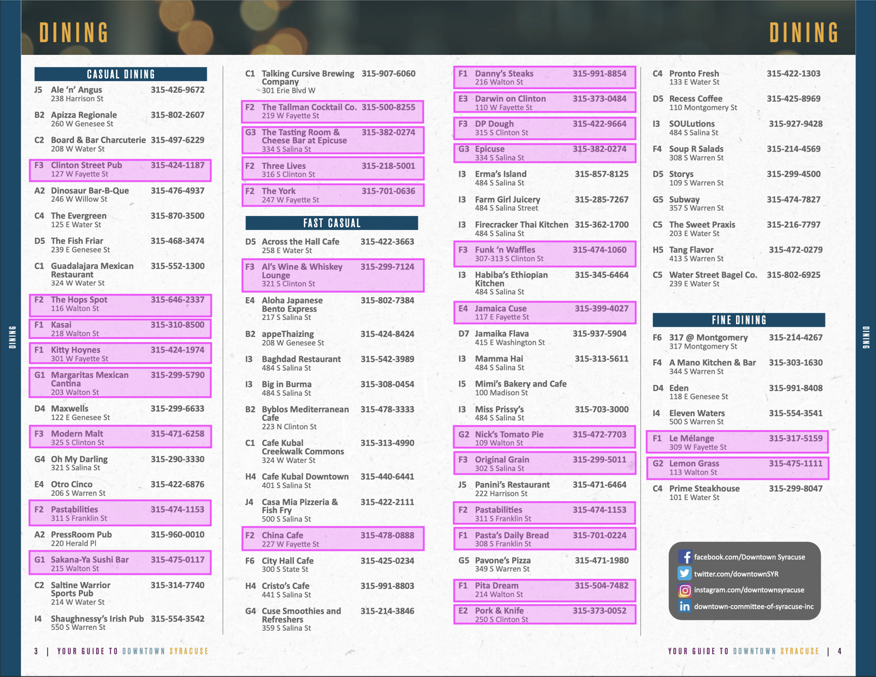Select Cuse Smoothies and Refreshers name

(x=301, y=615)
